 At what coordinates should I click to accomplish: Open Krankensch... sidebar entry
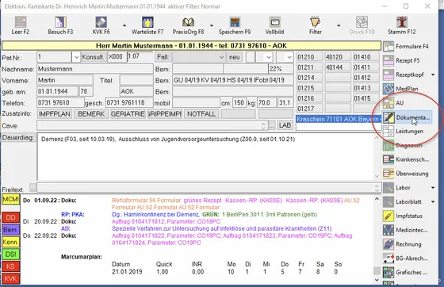[x=406, y=159]
